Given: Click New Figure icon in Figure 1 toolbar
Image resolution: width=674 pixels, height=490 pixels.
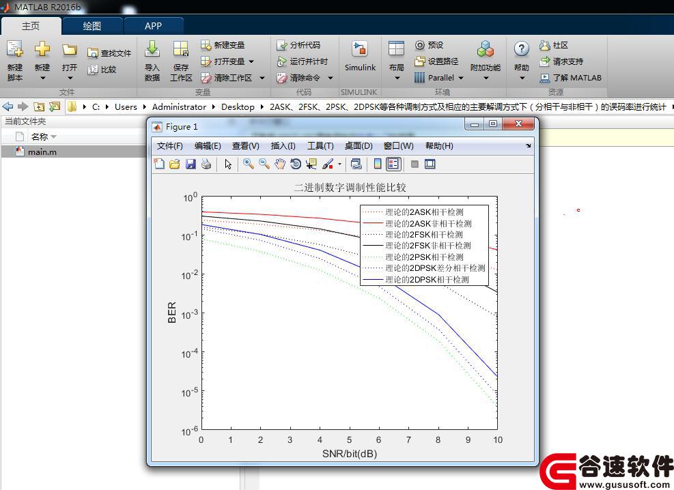Looking at the screenshot, I should (x=159, y=164).
